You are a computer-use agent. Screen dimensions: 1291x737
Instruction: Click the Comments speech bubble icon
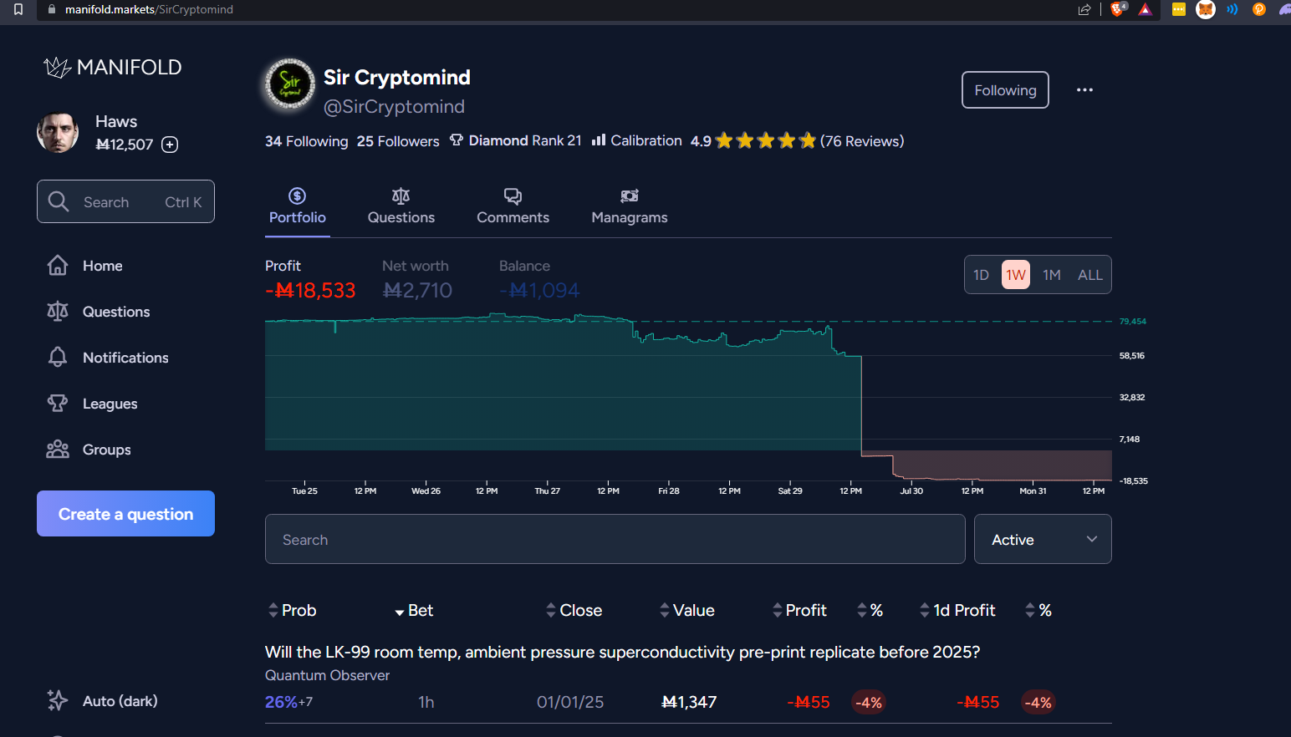point(513,196)
